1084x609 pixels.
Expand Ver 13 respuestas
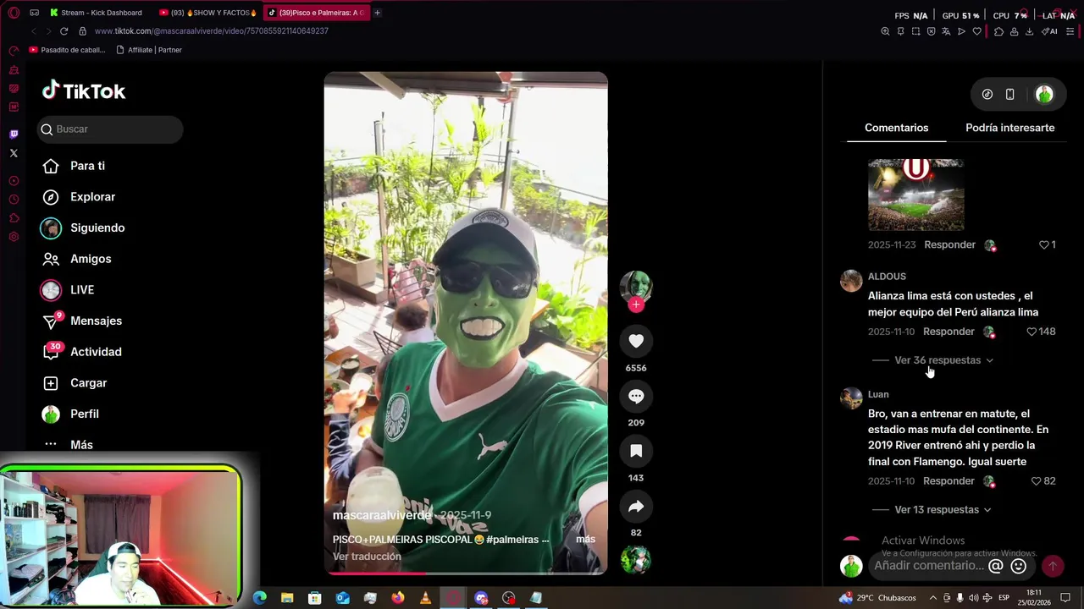point(943,510)
